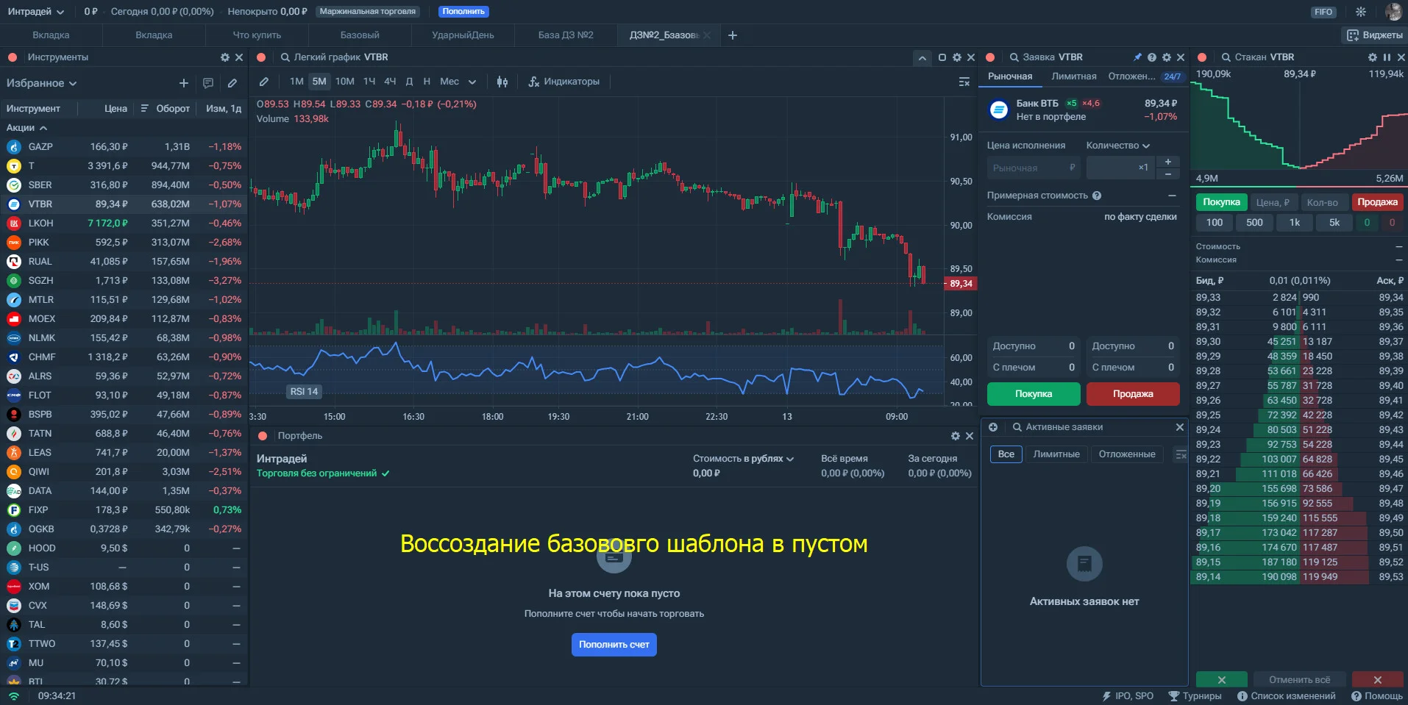The width and height of the screenshot is (1408, 705).
Task: Show Отложенные in Активные заявки filter
Action: coord(1127,454)
